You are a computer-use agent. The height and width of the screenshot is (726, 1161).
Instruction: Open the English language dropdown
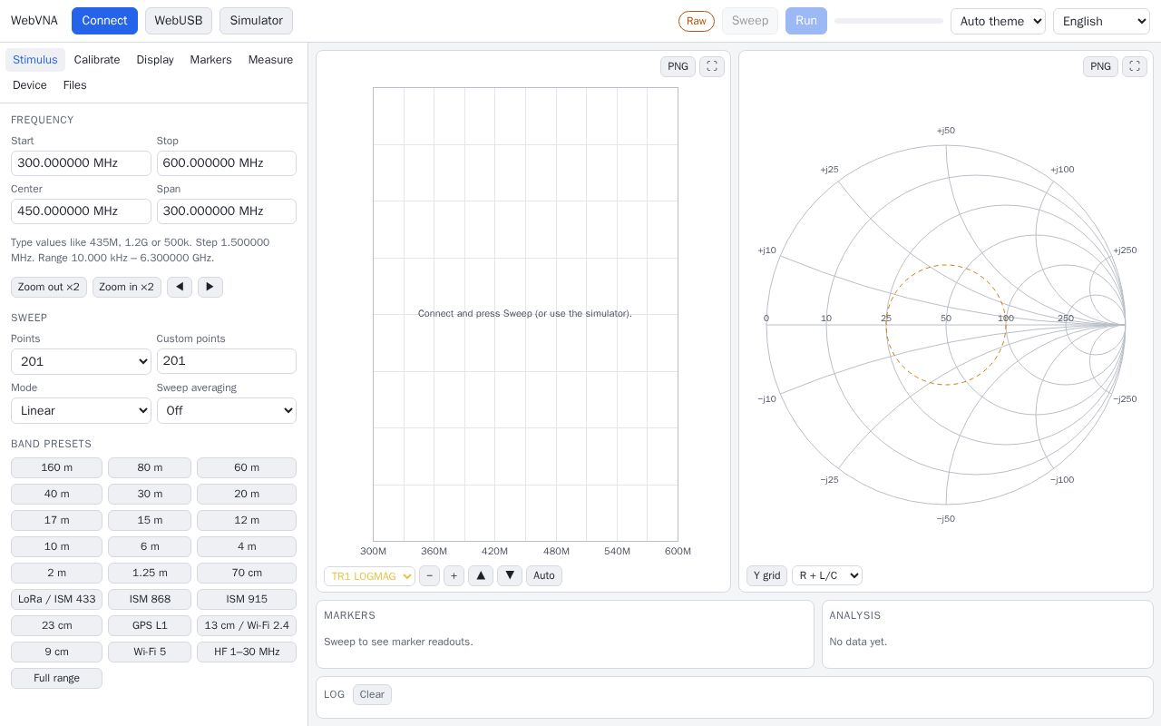(x=1101, y=21)
